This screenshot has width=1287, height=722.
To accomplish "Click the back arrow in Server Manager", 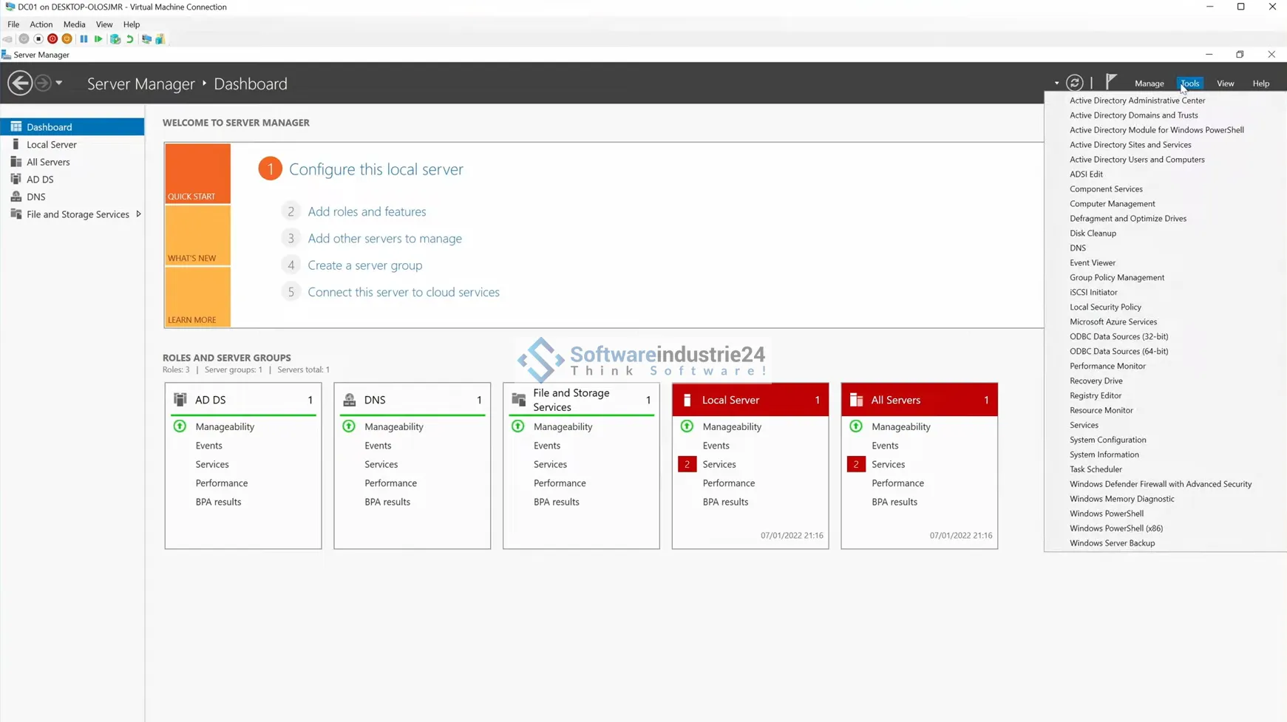I will coord(20,84).
